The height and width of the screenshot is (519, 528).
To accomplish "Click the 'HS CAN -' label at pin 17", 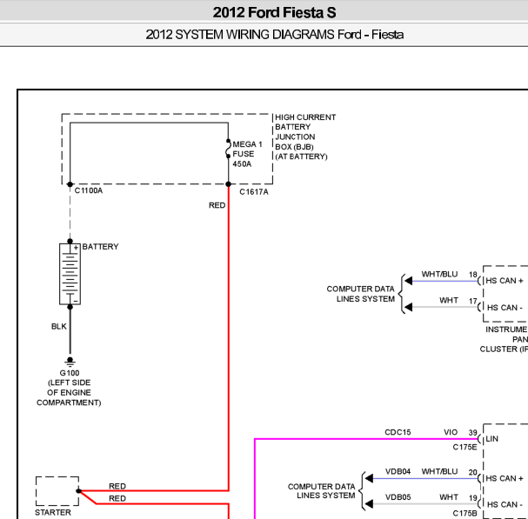I will point(505,308).
